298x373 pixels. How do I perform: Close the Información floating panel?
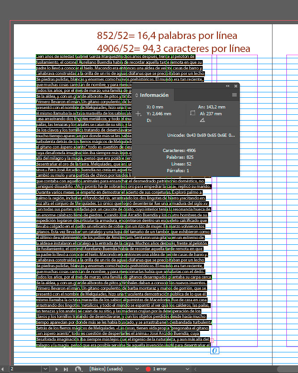[x=235, y=86]
